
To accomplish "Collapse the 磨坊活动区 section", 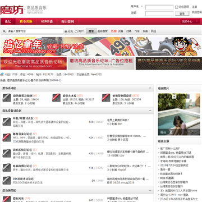I will [150, 88].
